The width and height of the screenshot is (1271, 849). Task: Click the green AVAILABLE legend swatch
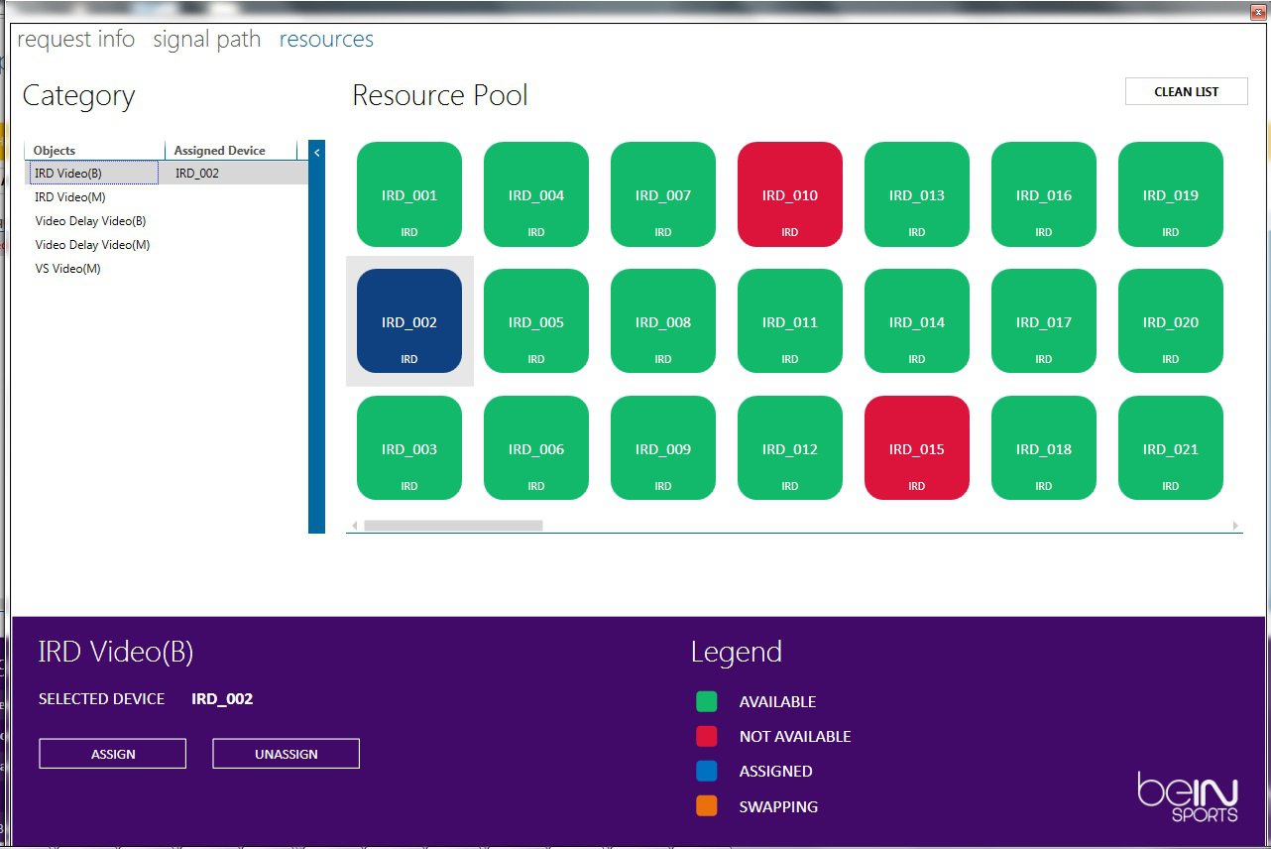(707, 702)
